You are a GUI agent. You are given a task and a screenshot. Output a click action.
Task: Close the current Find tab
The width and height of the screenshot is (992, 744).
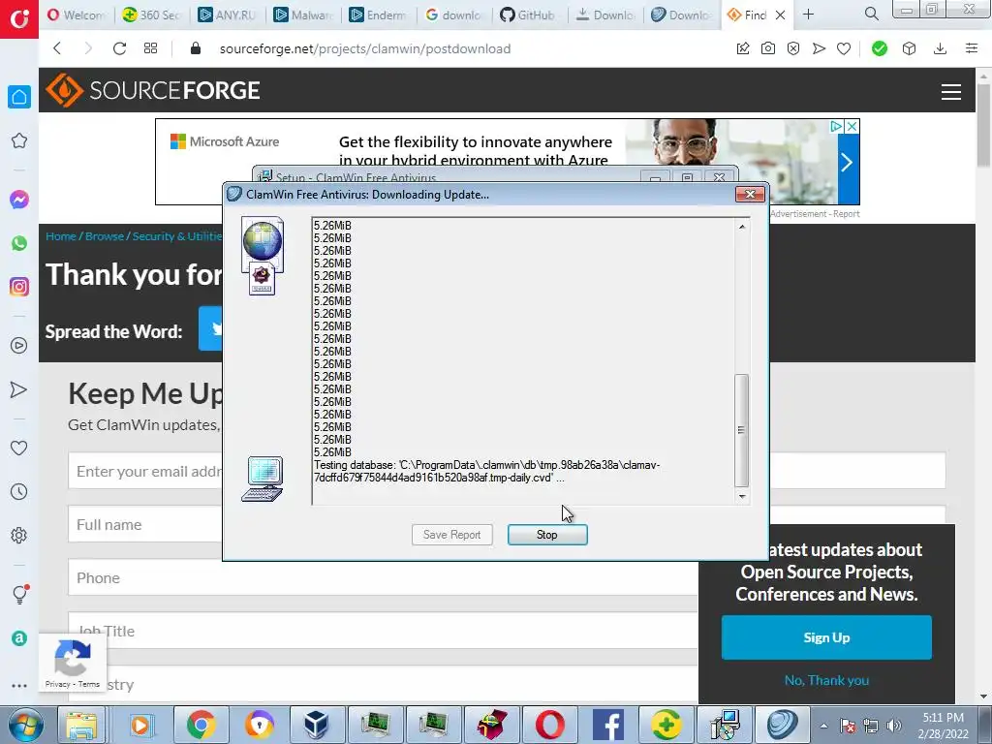click(x=781, y=15)
